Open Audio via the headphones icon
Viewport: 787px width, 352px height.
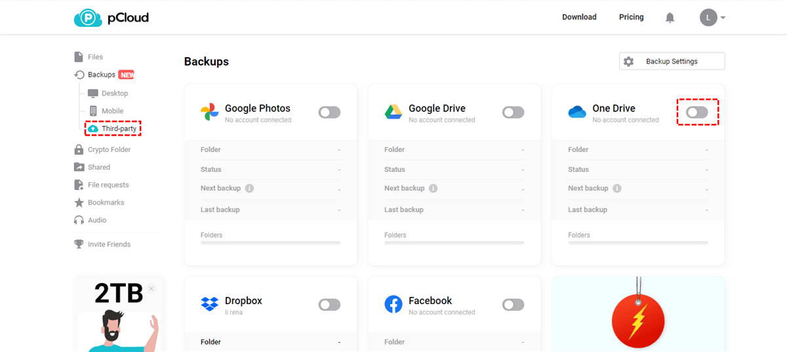click(79, 220)
